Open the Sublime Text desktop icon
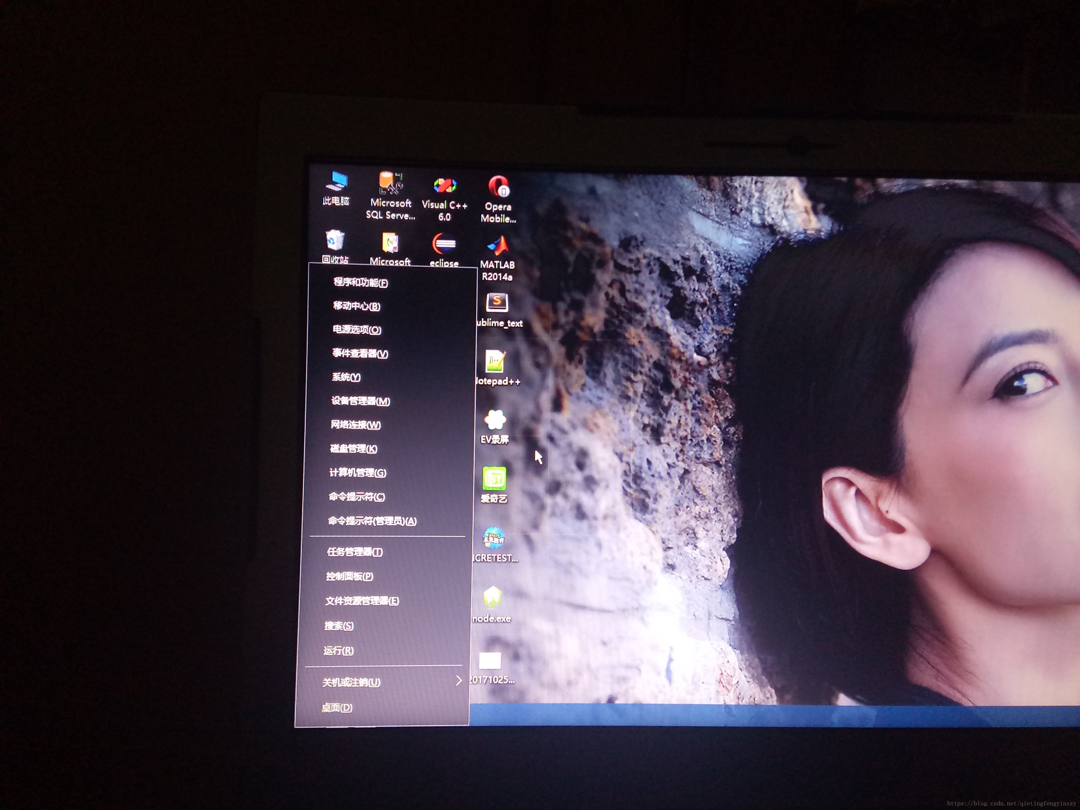The image size is (1080, 810). coord(497,303)
